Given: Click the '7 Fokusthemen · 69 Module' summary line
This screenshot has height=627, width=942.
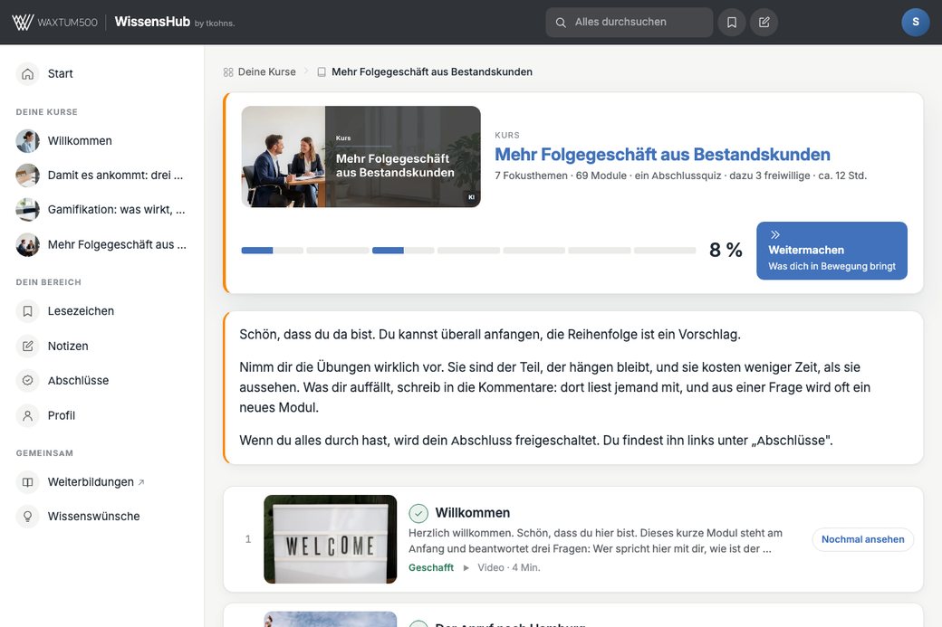Looking at the screenshot, I should tap(680, 176).
